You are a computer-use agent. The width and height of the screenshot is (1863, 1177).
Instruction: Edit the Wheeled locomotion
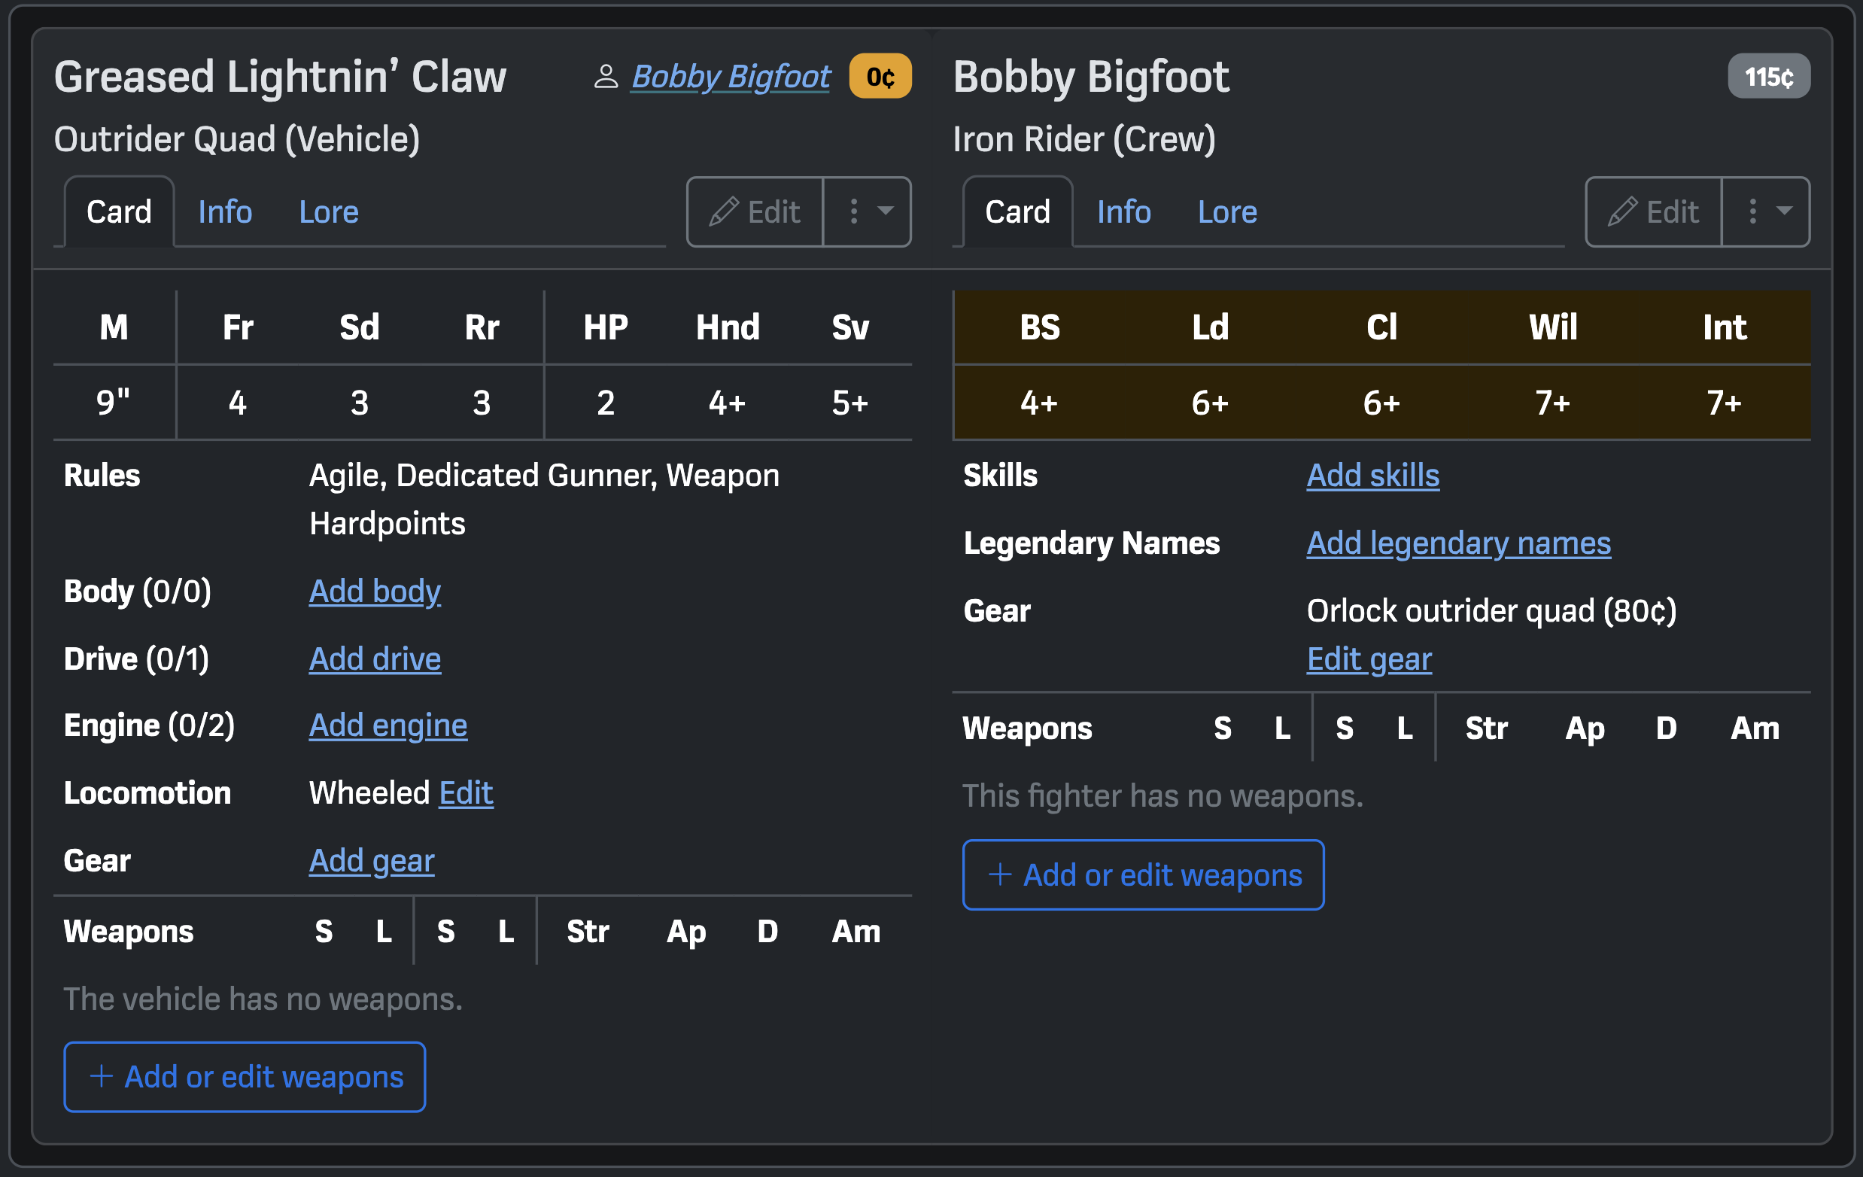coord(466,793)
